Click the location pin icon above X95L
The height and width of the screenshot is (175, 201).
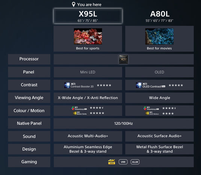[x=74, y=4]
